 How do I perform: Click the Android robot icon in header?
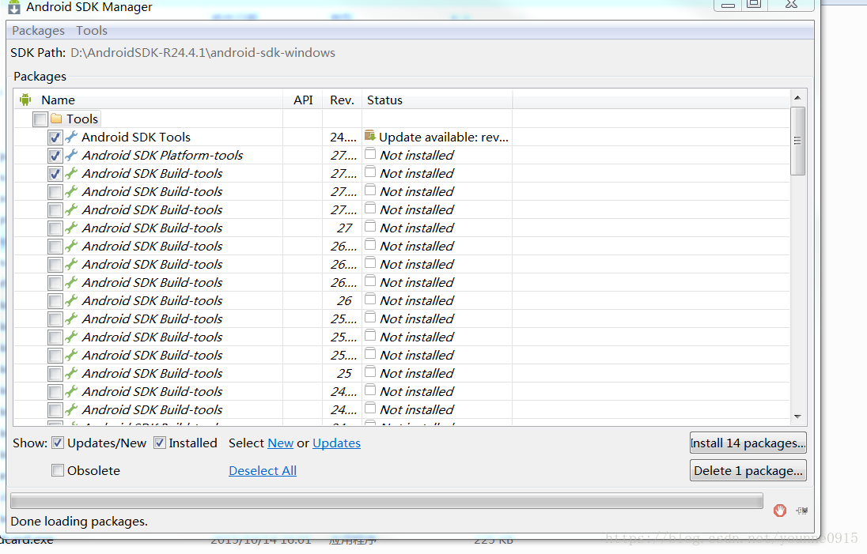[25, 100]
